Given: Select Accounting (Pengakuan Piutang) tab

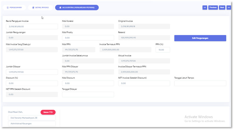Looking at the screenshot, I should (x=77, y=8).
